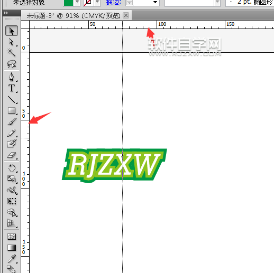Image resolution: width=274 pixels, height=273 pixels.
Task: Select the Paintbrush tool
Action: tap(12, 121)
